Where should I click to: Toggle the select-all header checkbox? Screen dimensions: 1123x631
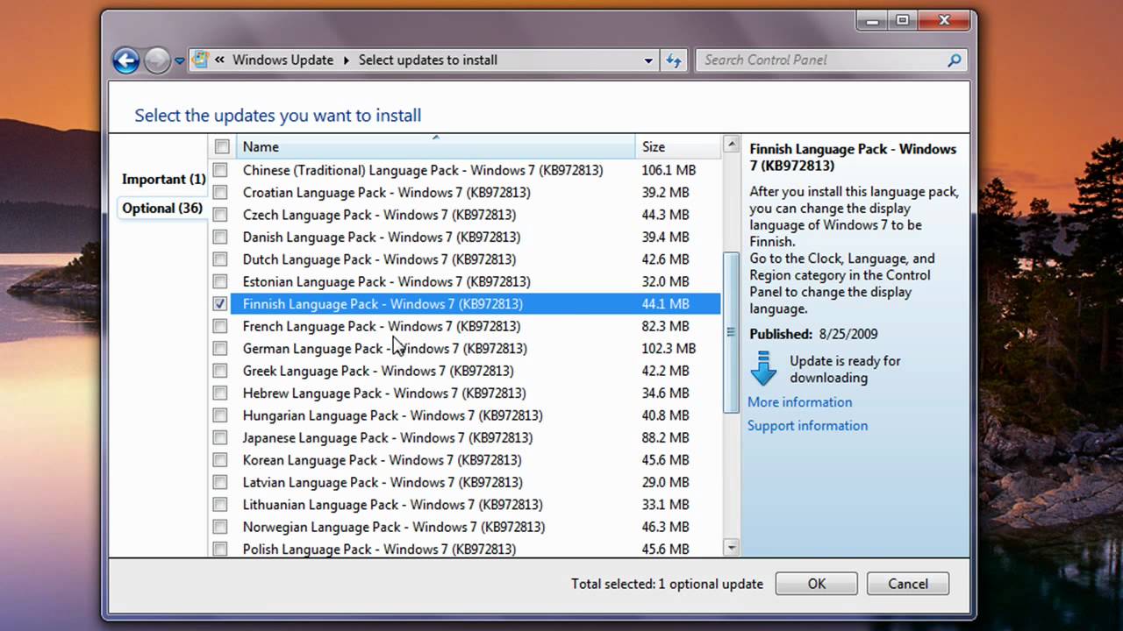(x=222, y=146)
